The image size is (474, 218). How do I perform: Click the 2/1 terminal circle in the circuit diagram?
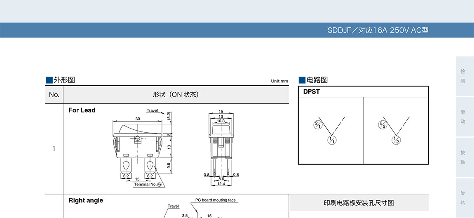click(x=317, y=125)
